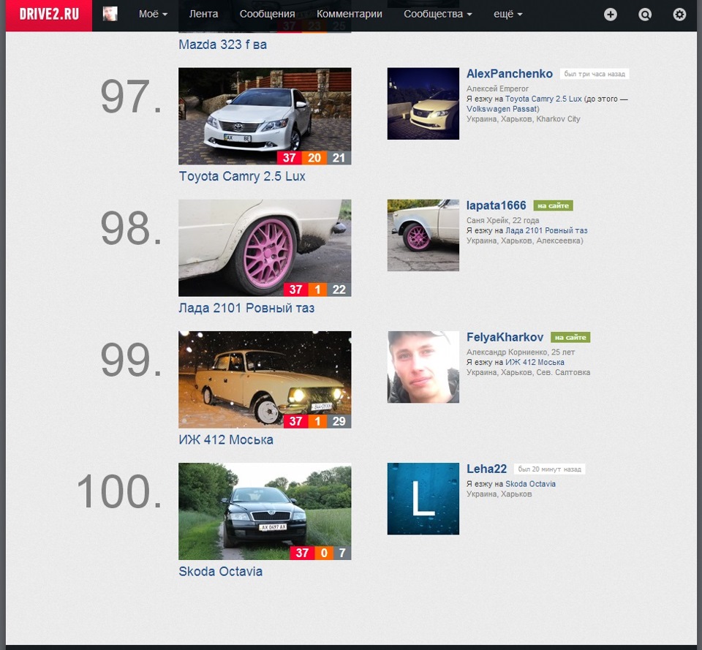Screen dimensions: 702x650
Task: View the white Toyota Camry photo
Action: (x=265, y=116)
